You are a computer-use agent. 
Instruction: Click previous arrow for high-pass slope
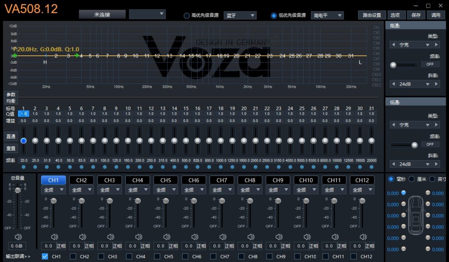393,84
